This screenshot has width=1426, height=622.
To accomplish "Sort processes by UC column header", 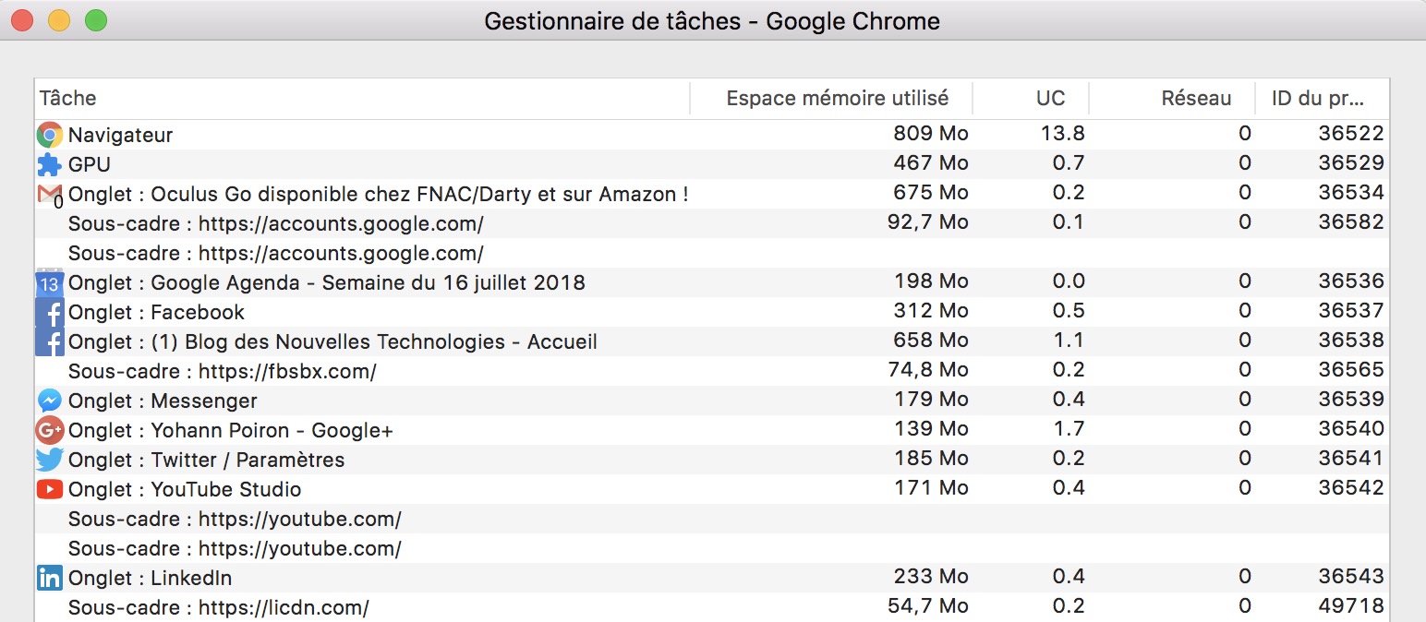I will point(1050,98).
